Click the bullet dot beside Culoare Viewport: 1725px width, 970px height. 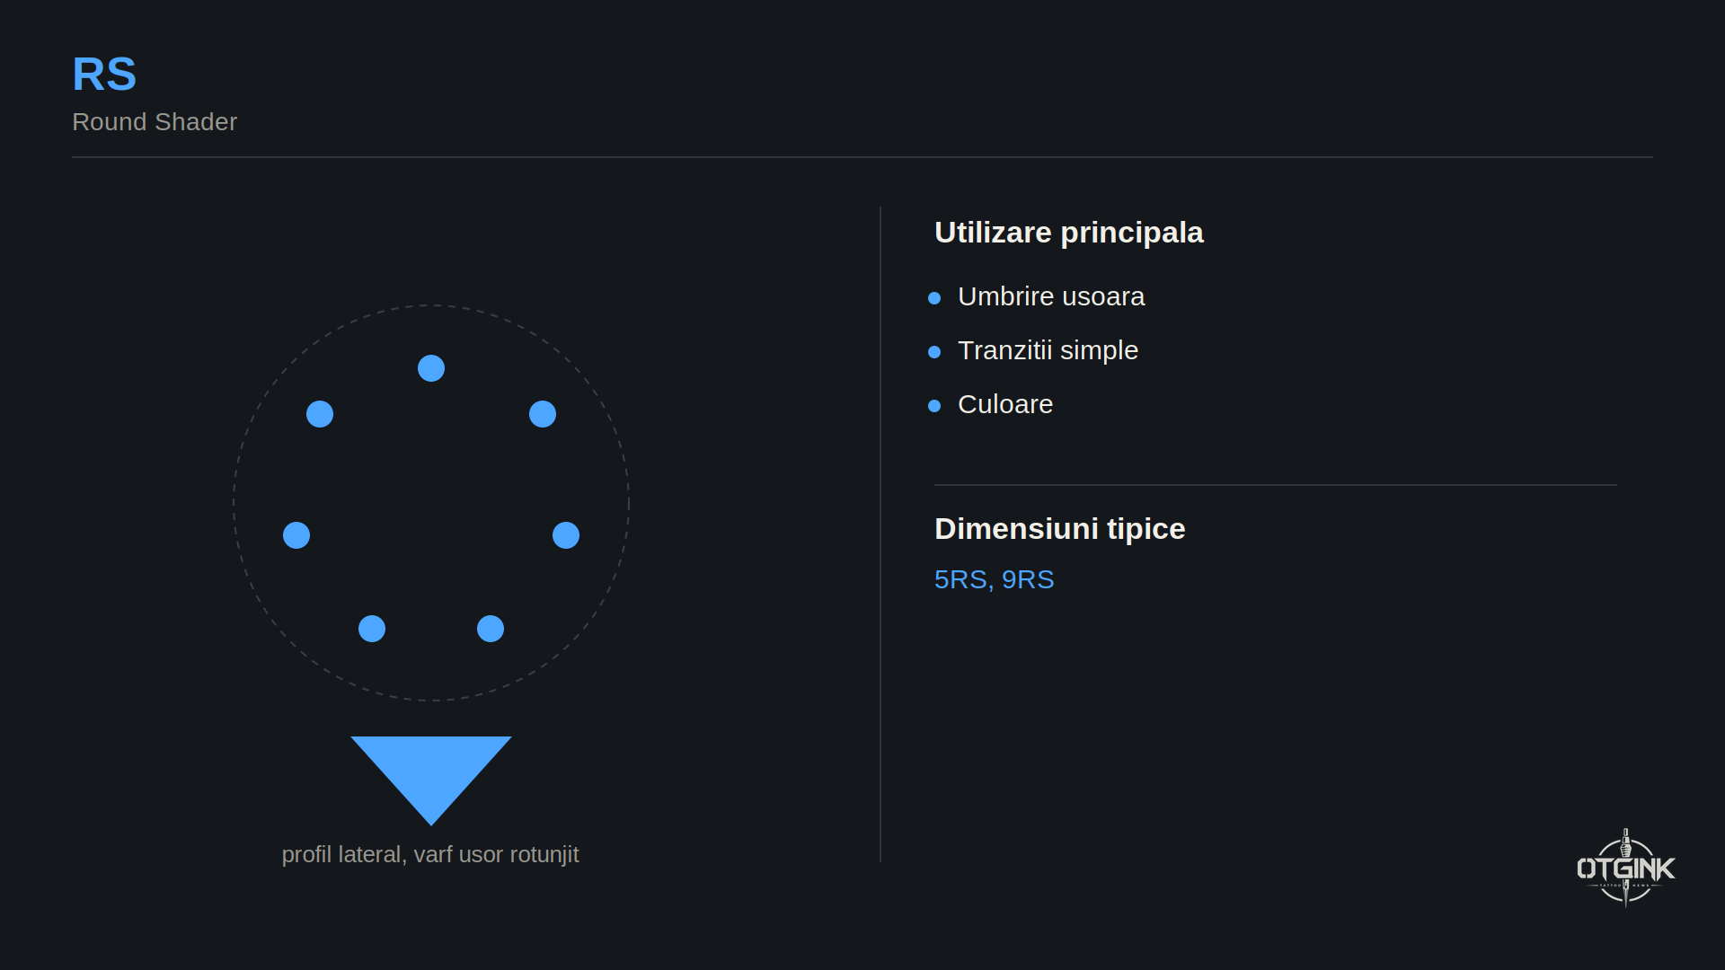point(934,406)
